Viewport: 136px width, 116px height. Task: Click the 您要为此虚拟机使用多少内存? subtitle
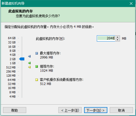38,16
